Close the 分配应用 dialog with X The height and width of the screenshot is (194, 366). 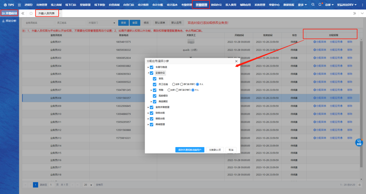[236, 61]
